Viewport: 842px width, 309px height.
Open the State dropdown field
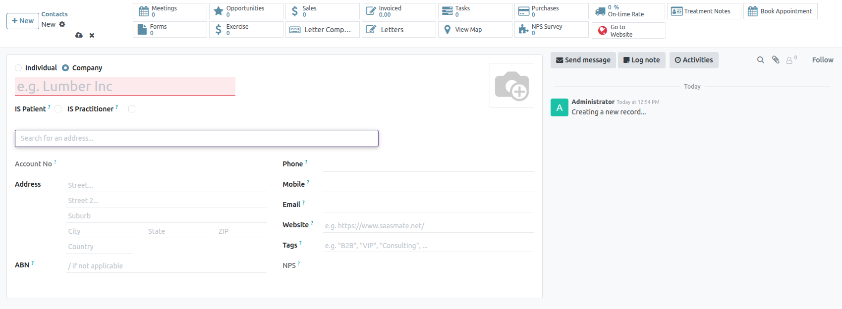coord(179,231)
